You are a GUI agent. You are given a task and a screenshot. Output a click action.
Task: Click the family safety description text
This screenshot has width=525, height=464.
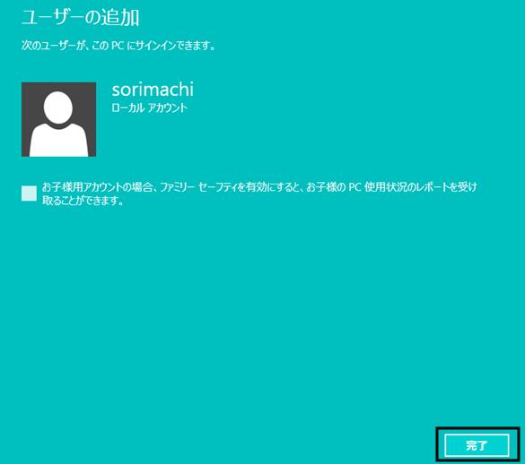coord(259,193)
